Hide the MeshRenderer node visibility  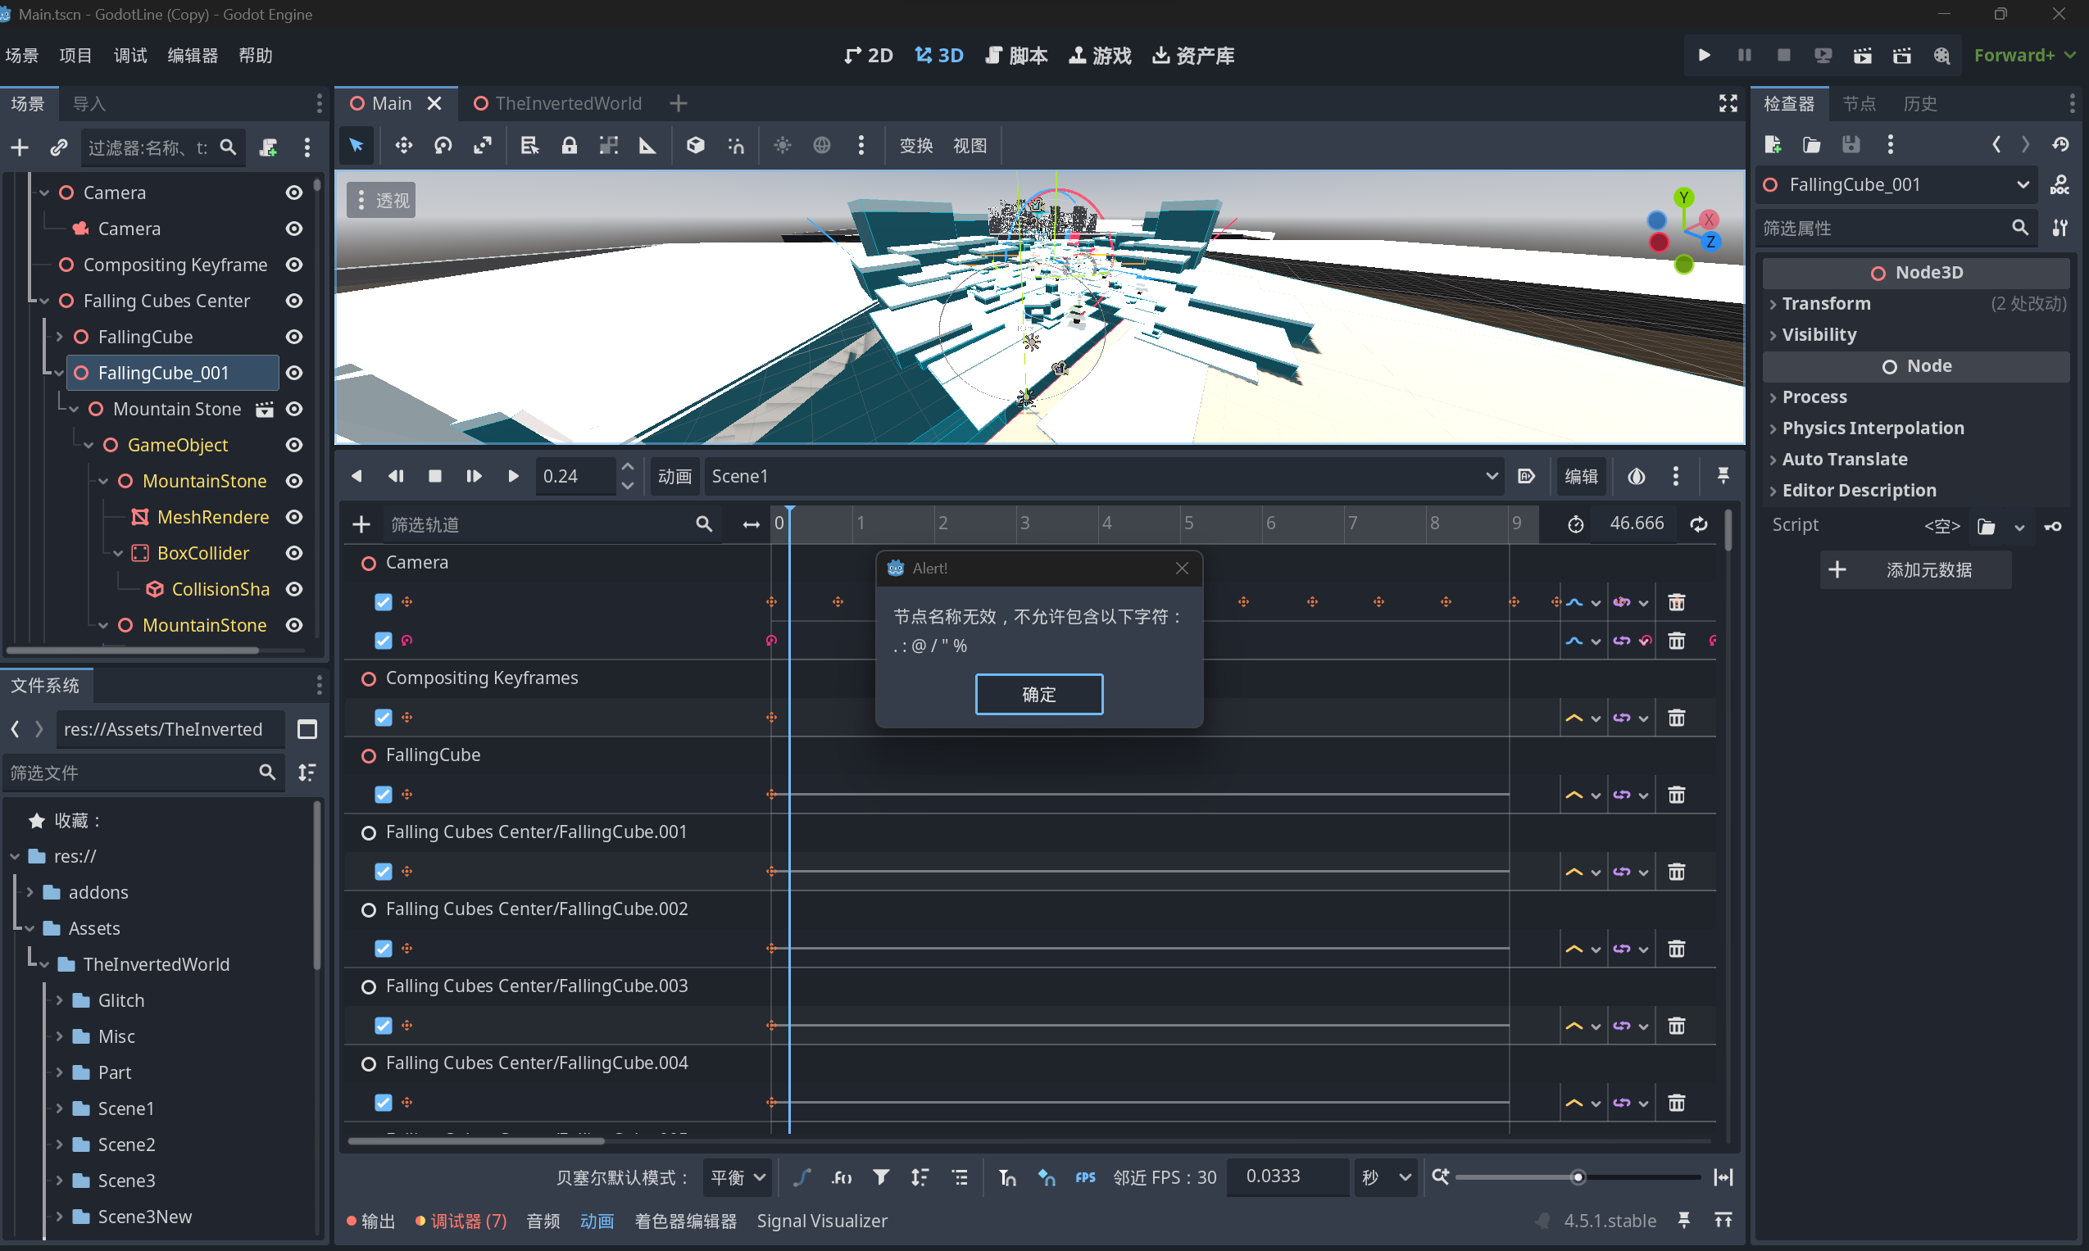pos(293,517)
